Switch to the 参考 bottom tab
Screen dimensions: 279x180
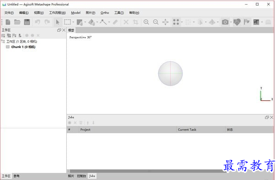[16, 176]
